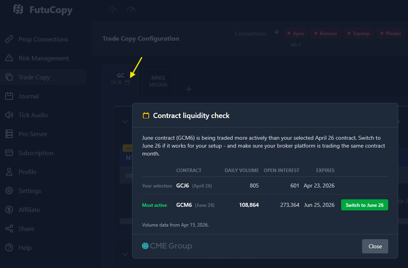Screen dimensions: 408x268
Task: Toggle the Apex connection status pill
Action: click(296, 34)
